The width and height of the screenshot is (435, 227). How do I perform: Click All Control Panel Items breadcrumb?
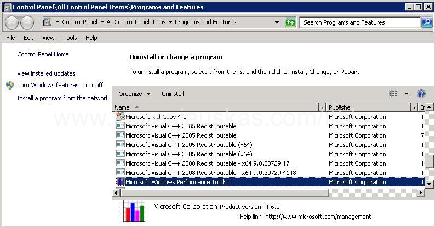[x=136, y=22]
